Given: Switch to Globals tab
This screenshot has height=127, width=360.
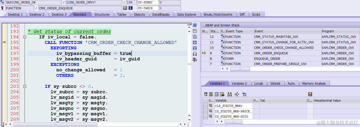Looking at the screenshot, I should 275,84.
